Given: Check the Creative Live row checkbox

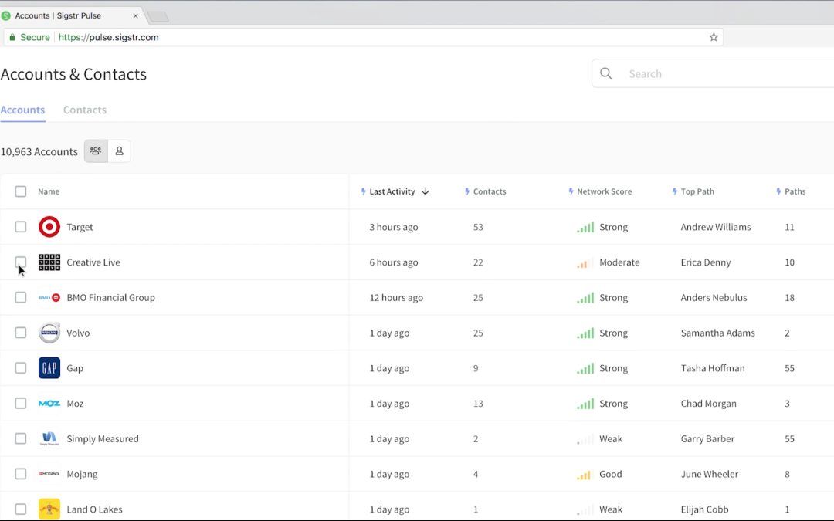Looking at the screenshot, I should 20,262.
